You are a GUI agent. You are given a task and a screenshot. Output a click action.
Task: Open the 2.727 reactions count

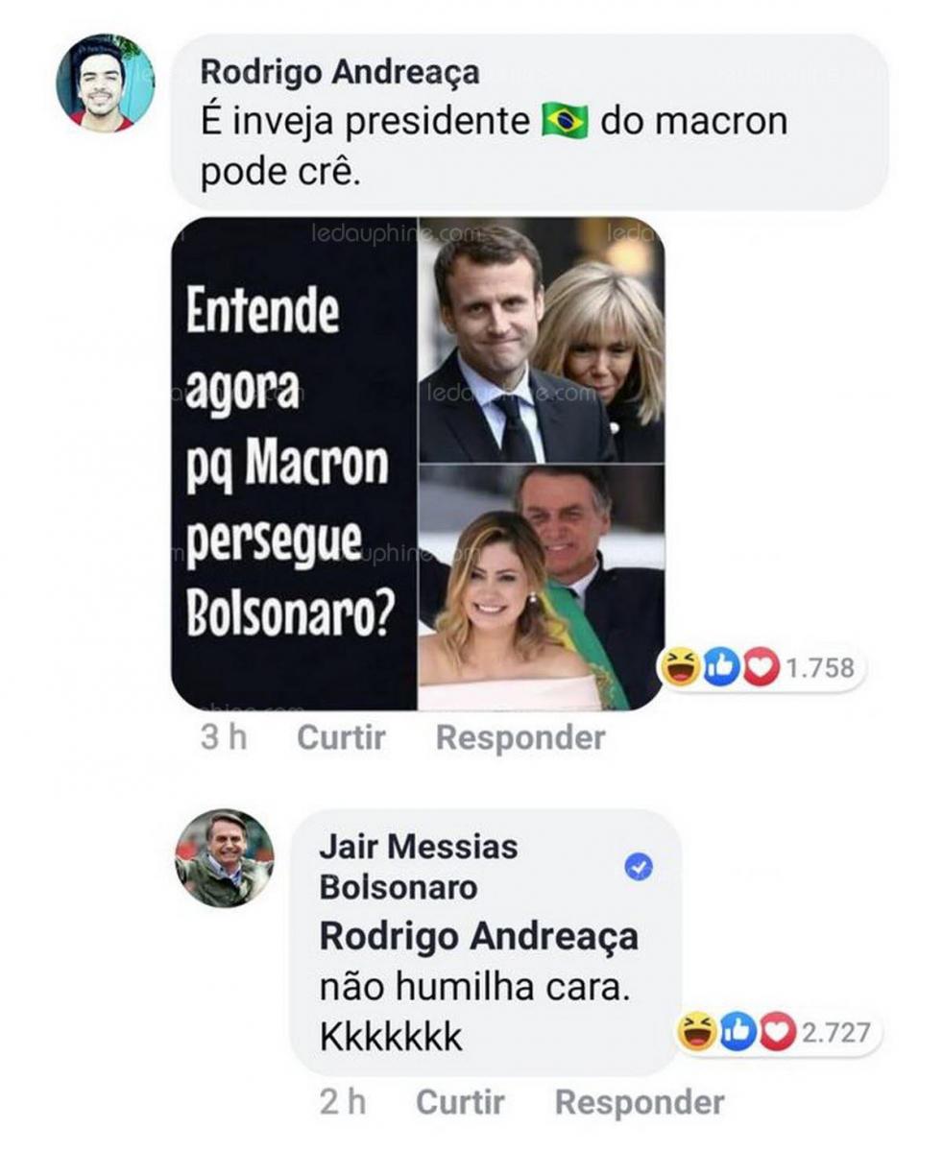[x=835, y=1033]
